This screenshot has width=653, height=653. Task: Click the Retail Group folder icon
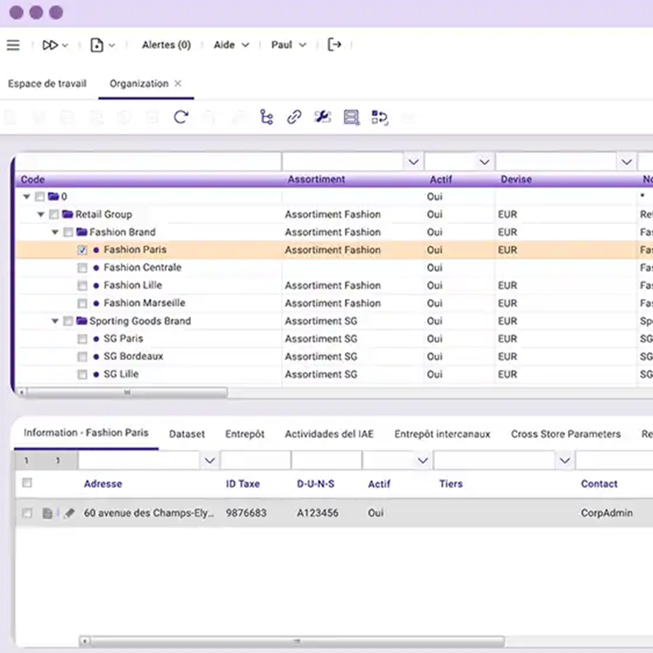coord(68,214)
